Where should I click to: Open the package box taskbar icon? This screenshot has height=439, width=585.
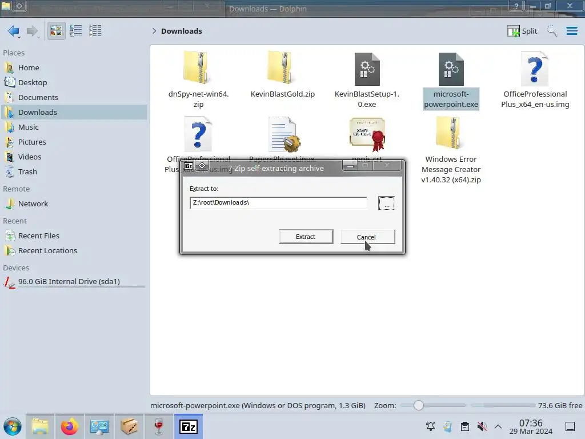tap(129, 426)
